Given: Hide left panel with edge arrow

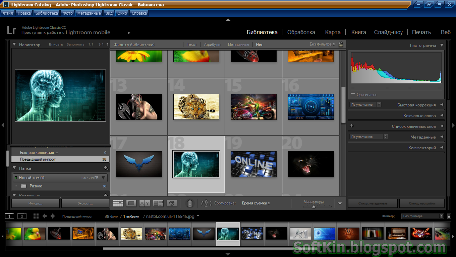Looking at the screenshot, I should tap(2, 125).
